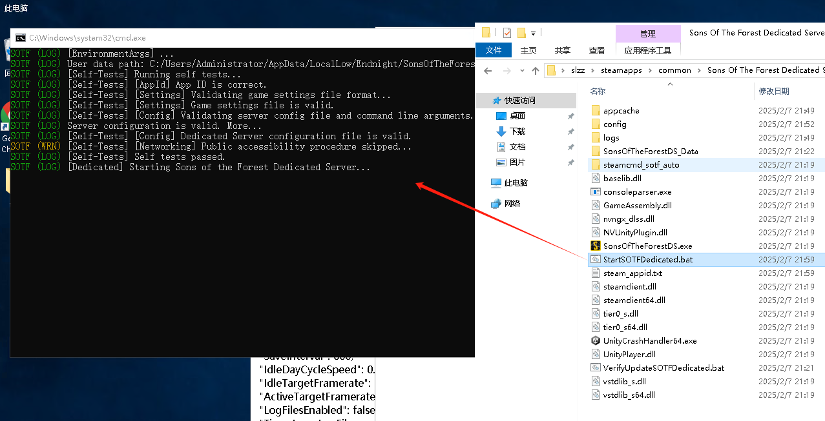The image size is (825, 421).
Task: Click the pin icon beside 文档
Action: [570, 147]
